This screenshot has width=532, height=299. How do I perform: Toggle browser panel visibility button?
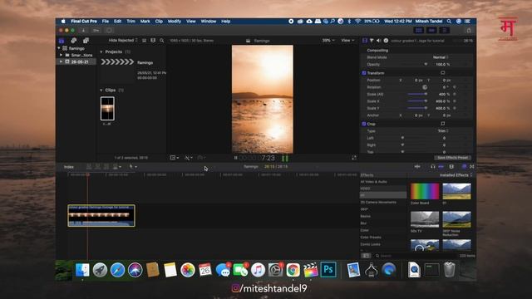pos(419,31)
